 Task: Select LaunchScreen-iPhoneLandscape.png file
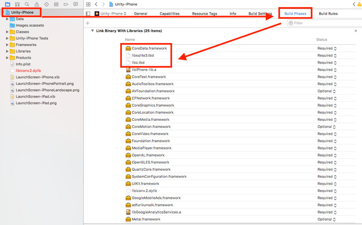47,90
